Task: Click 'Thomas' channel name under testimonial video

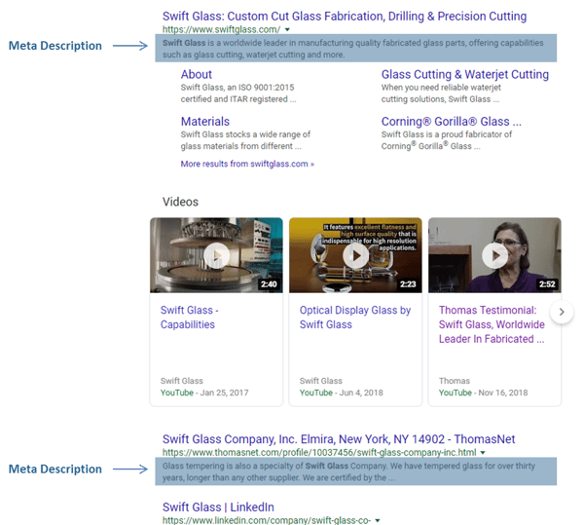Action: pyautogui.click(x=455, y=381)
